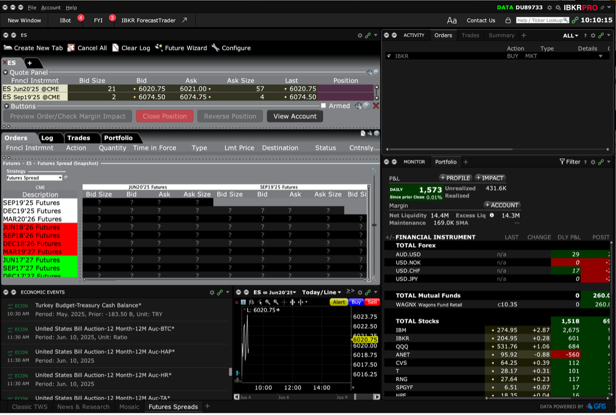Open the Today/Line chart period dropdown

[321, 292]
